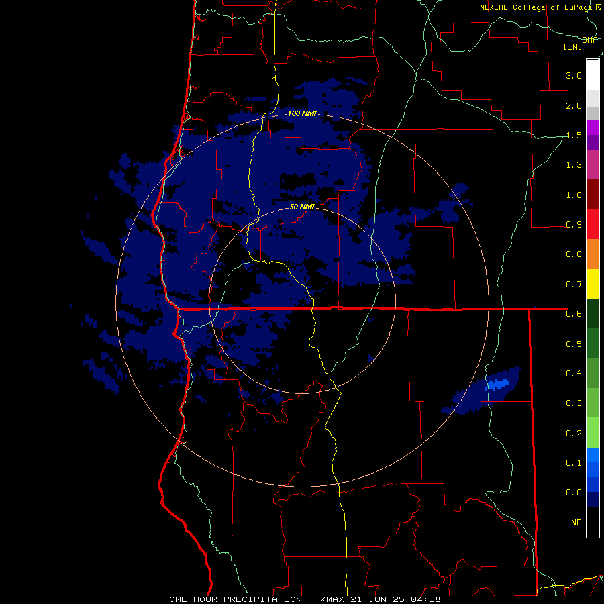
Task: Click the 0.4 legend value
Action: coord(574,373)
